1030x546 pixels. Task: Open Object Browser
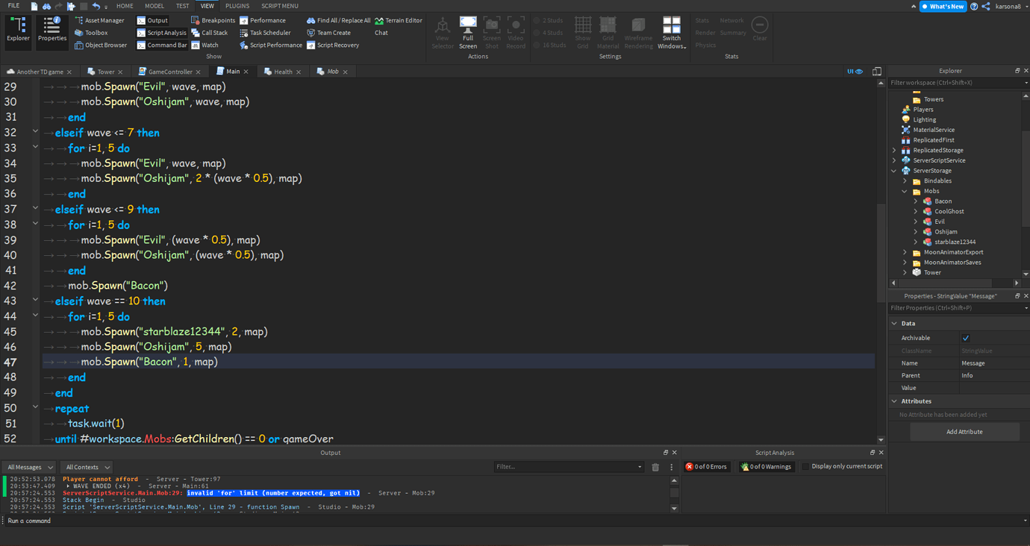pos(101,45)
